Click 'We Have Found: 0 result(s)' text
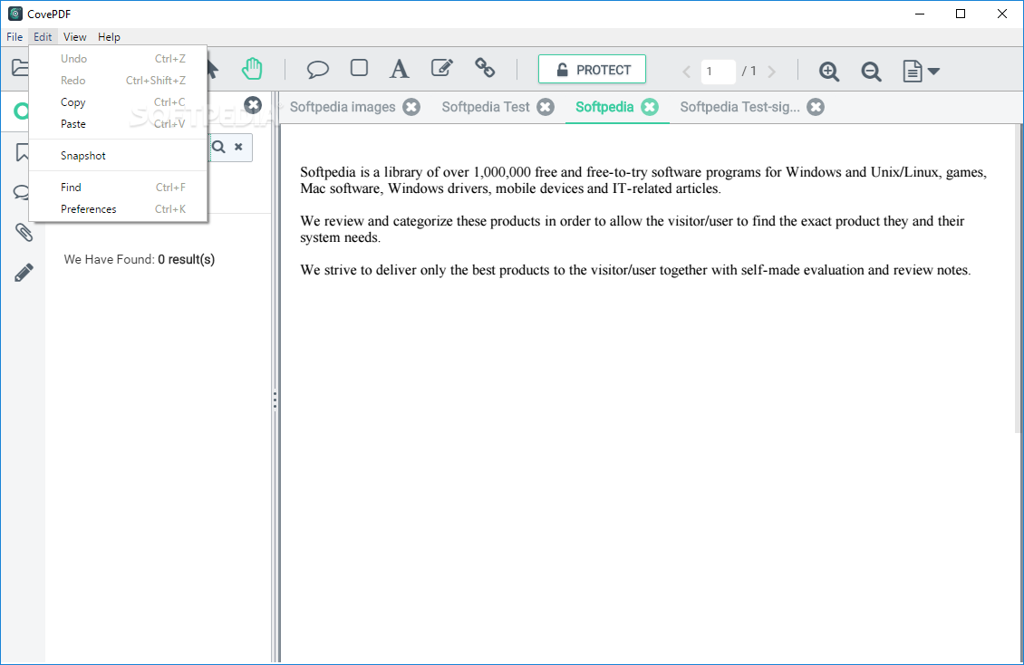This screenshot has height=665, width=1024. coord(140,259)
